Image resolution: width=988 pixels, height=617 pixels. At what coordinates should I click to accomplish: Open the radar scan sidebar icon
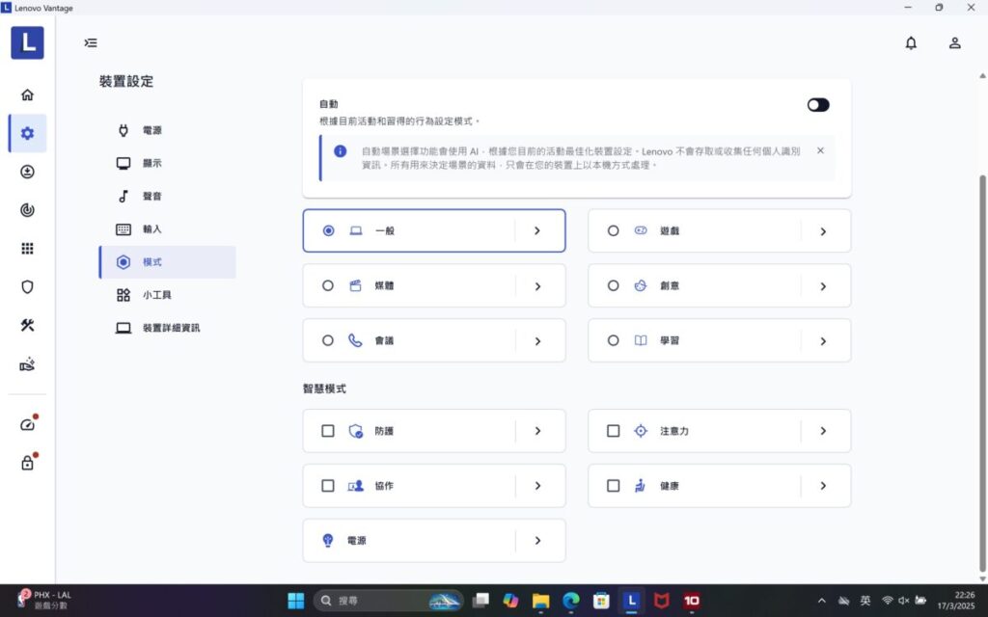point(27,210)
